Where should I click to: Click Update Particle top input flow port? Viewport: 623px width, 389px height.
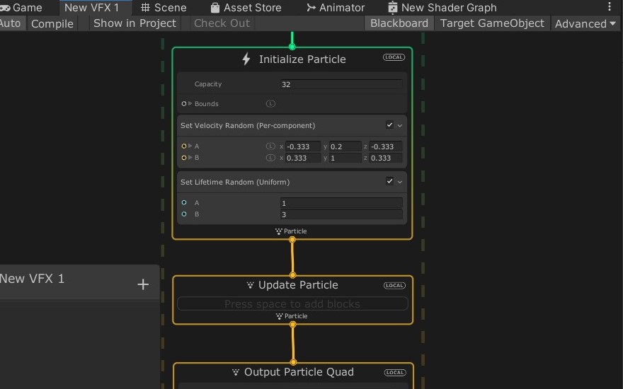coord(293,275)
